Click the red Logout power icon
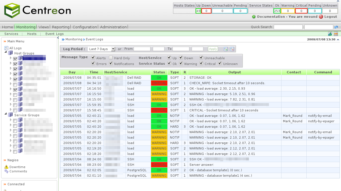 click(x=321, y=17)
